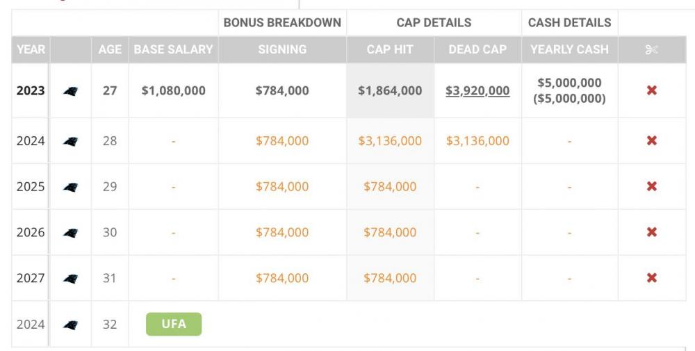
Task: Click the DEAD CAP column header
Action: point(477,49)
